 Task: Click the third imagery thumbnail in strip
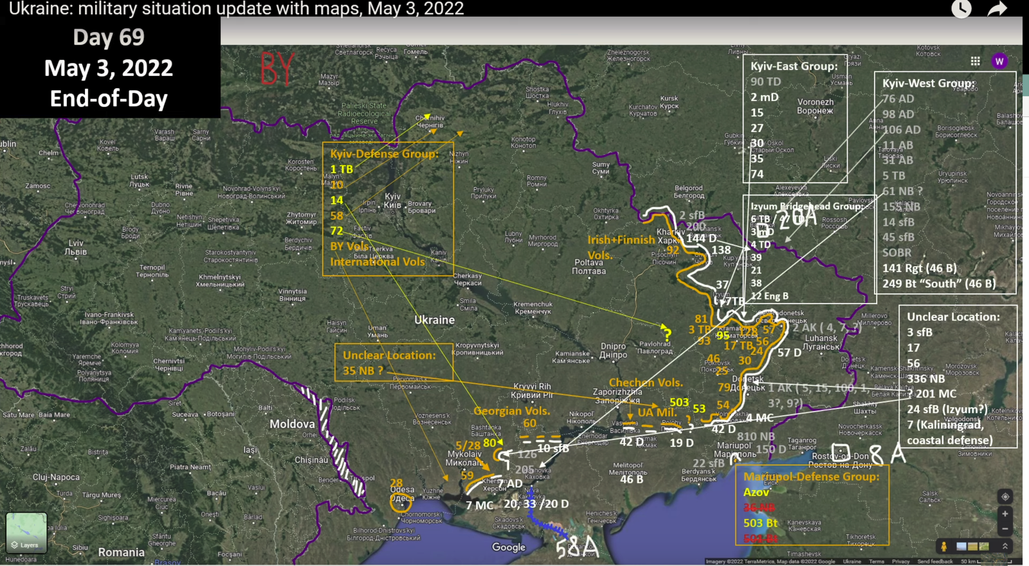pyautogui.click(x=983, y=546)
